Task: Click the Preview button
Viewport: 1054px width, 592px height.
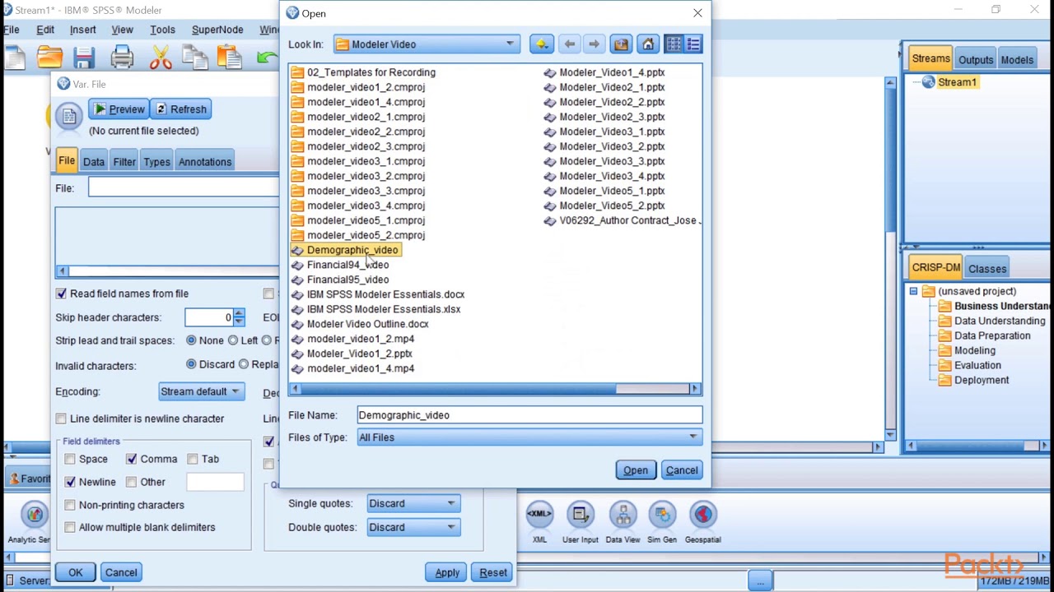Action: tap(119, 109)
